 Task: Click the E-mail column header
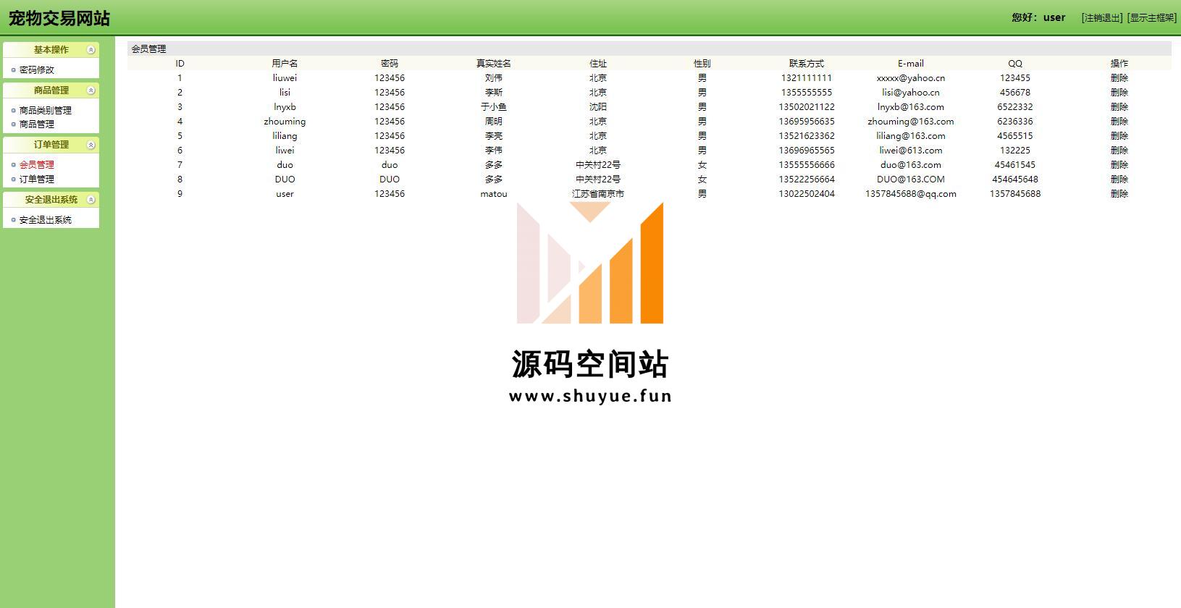911,64
